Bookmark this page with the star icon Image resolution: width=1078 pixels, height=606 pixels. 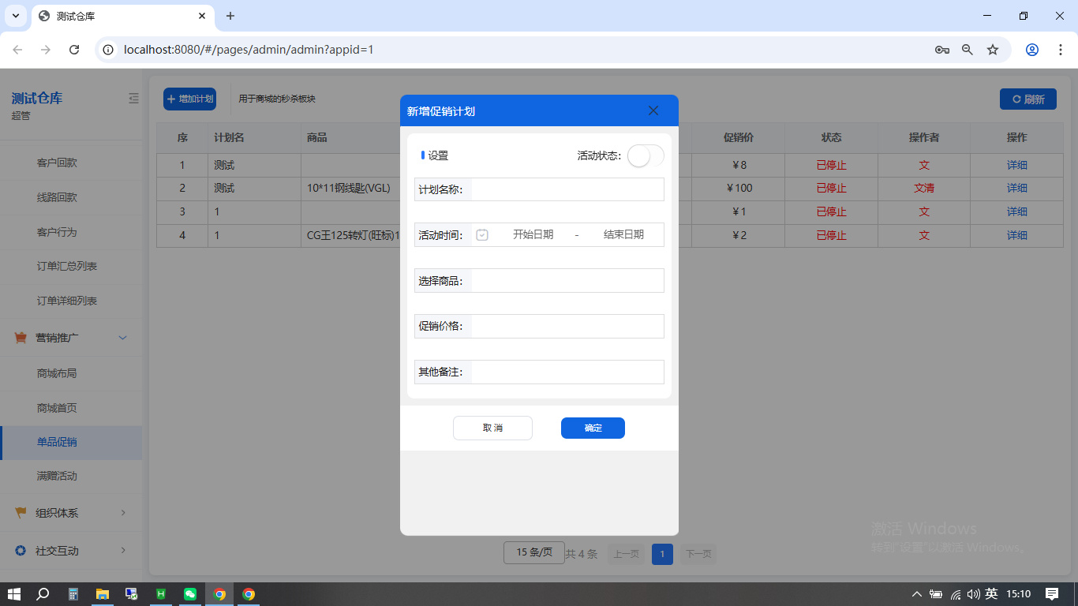click(x=993, y=50)
